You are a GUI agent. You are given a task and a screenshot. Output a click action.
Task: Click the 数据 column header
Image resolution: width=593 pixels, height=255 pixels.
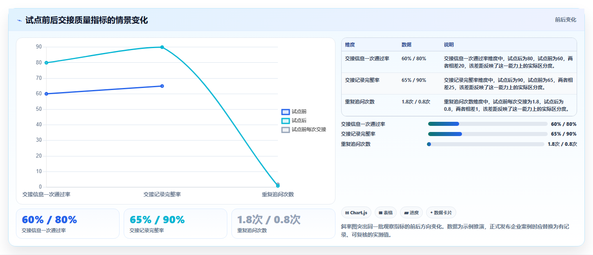(x=406, y=45)
